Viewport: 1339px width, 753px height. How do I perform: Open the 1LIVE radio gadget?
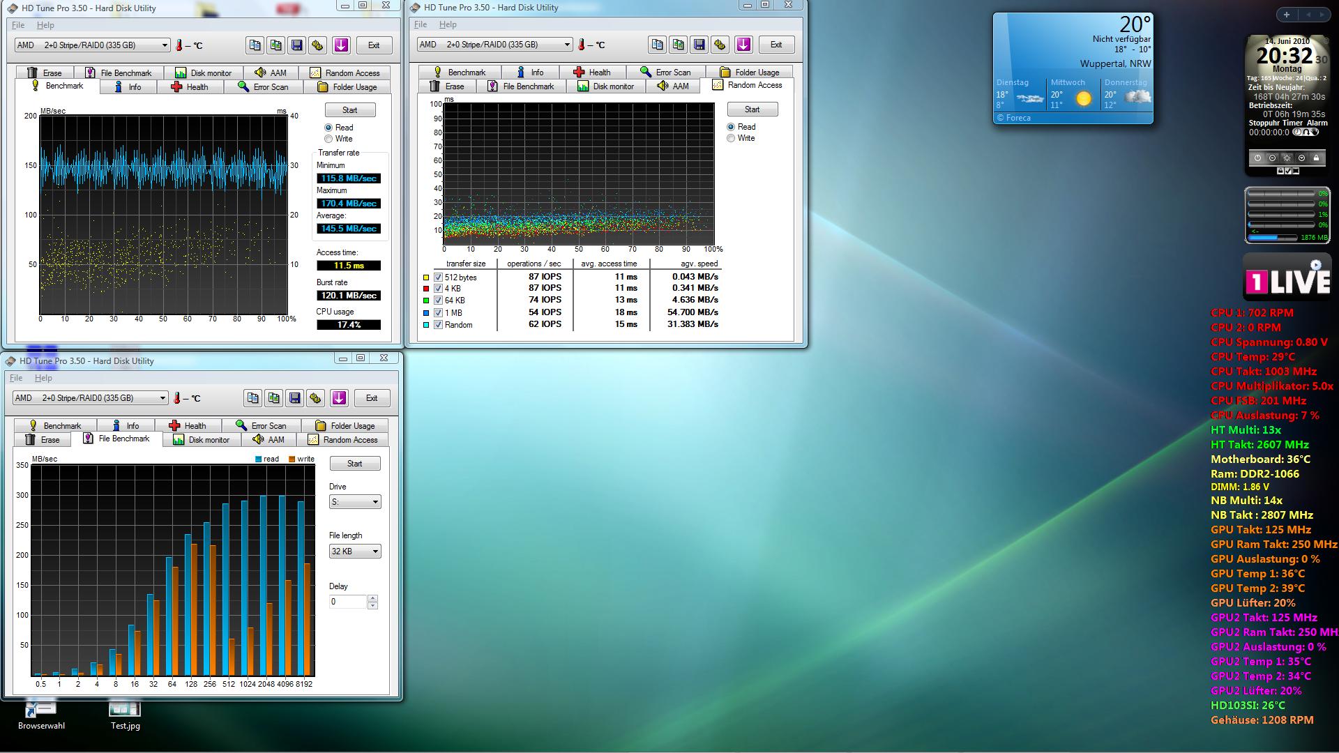click(x=1287, y=278)
